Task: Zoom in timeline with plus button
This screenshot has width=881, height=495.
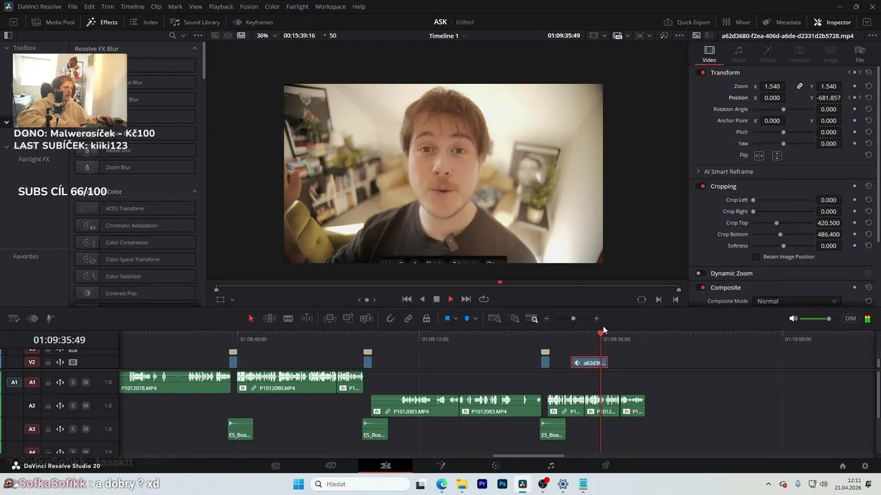Action: click(596, 318)
